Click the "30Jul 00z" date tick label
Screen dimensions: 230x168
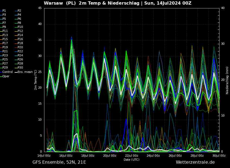219,156
